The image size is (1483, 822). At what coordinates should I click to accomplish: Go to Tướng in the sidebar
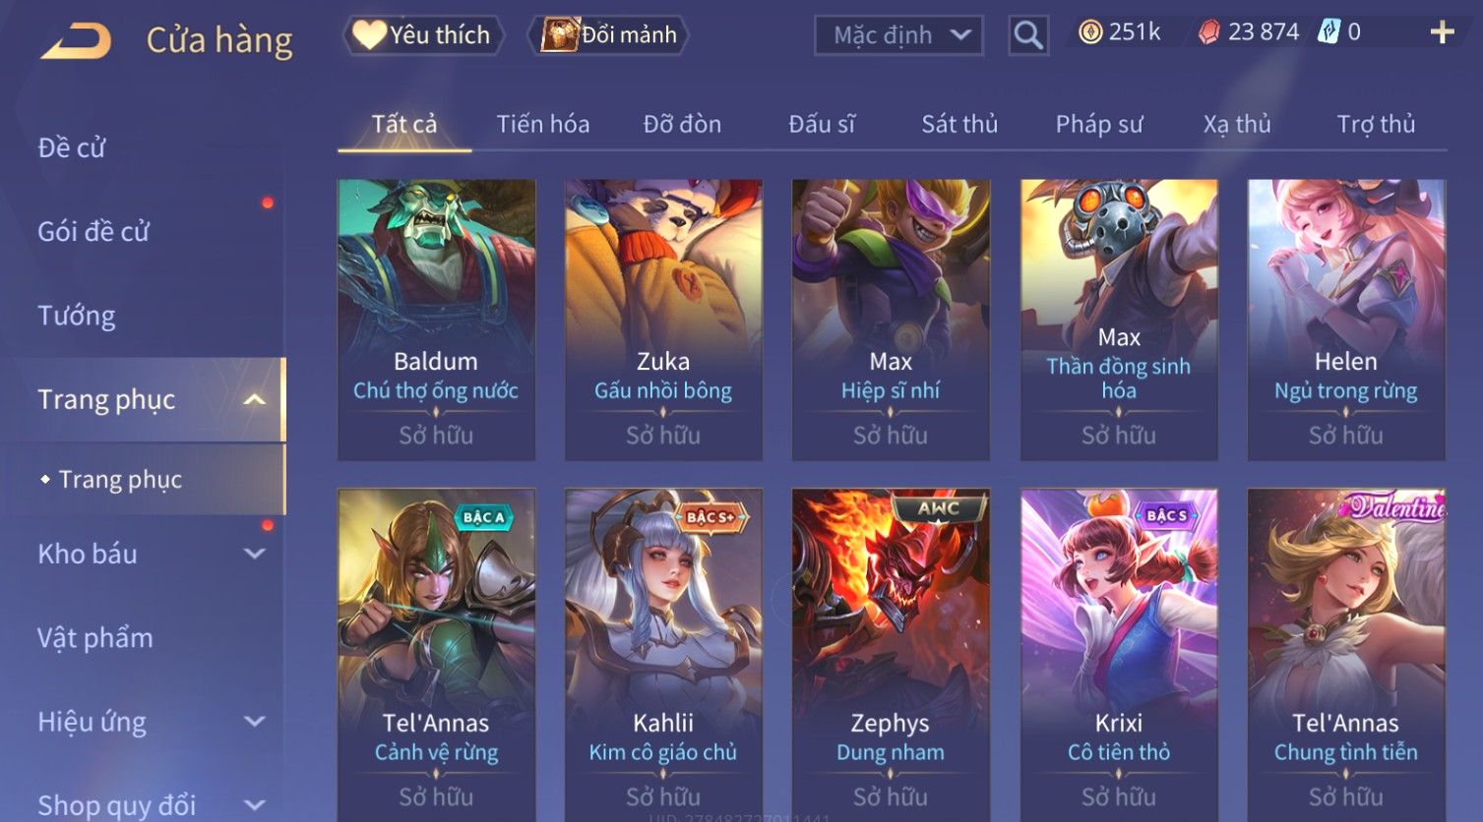pyautogui.click(x=77, y=316)
